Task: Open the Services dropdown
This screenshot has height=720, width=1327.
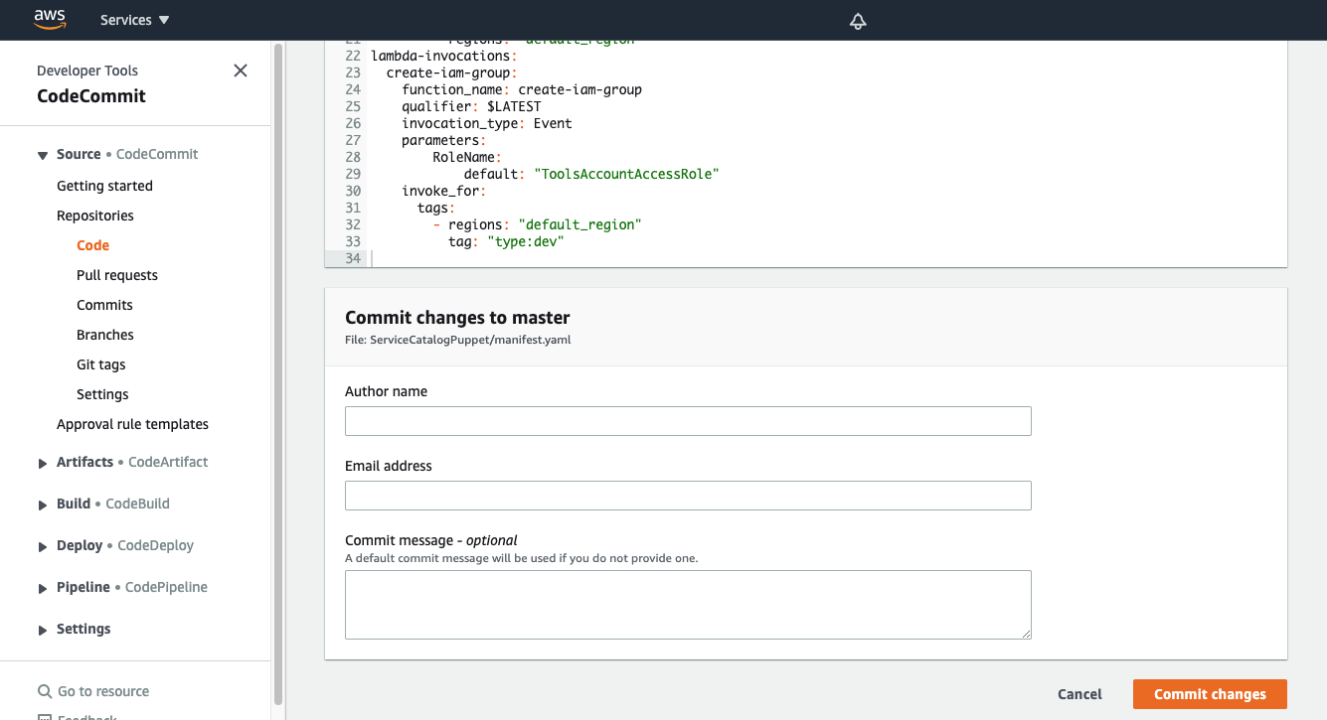Action: (x=134, y=20)
